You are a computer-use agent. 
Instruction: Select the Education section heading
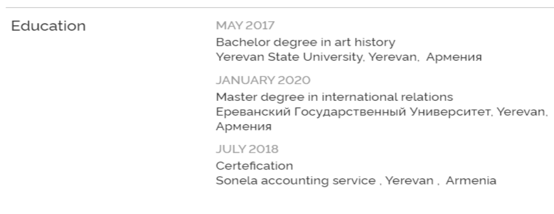[x=48, y=26]
